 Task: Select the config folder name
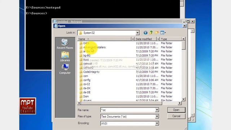point(87,80)
